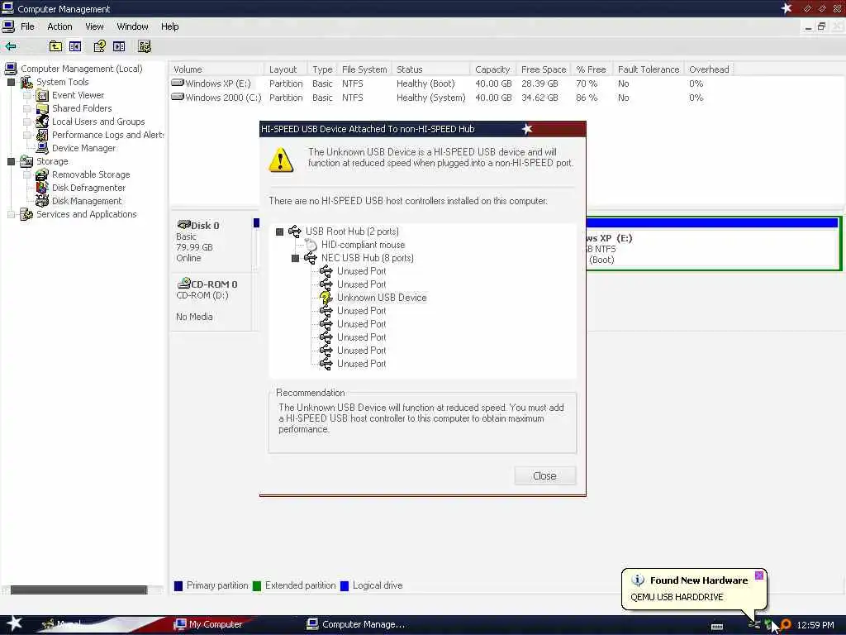
Task: Click Computer Manage... taskbar button
Action: pyautogui.click(x=356, y=624)
